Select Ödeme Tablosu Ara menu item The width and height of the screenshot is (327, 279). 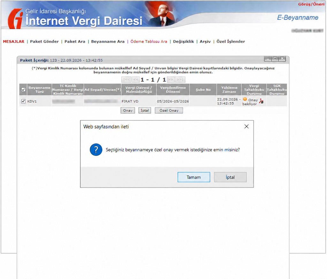[x=149, y=41]
